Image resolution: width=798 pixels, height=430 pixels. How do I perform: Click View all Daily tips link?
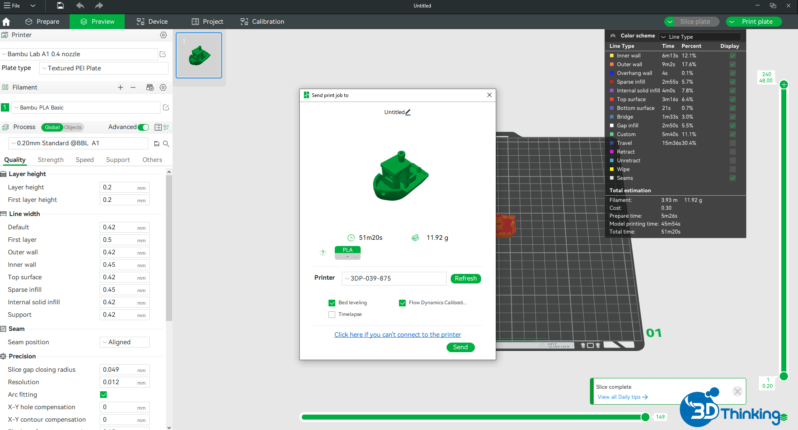click(623, 397)
